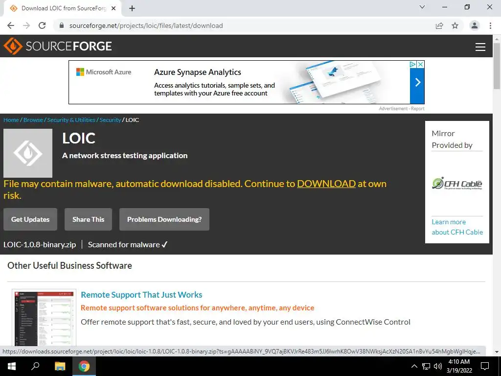Open Learn more about CFH Cable link
Viewport: 501px width, 376px height.
(457, 227)
